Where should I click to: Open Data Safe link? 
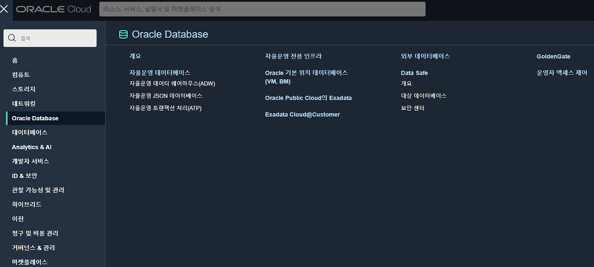[414, 73]
